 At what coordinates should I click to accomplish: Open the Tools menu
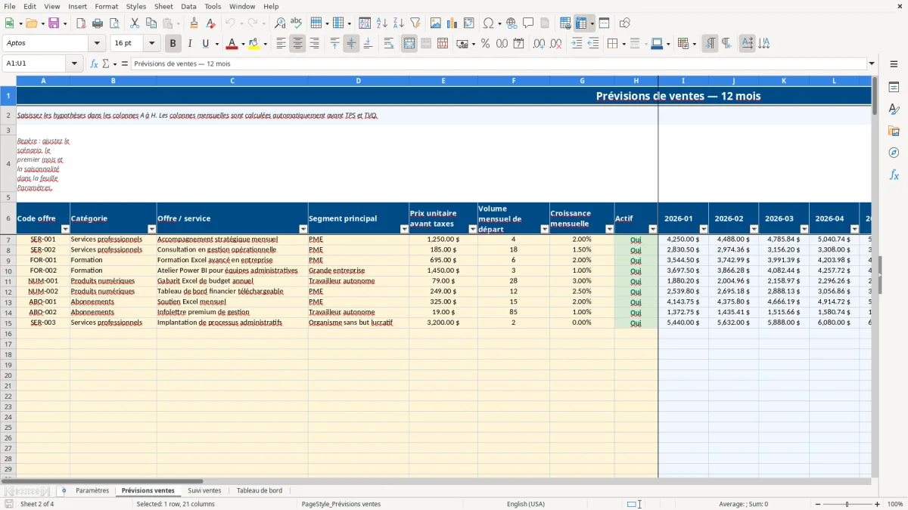(x=213, y=6)
